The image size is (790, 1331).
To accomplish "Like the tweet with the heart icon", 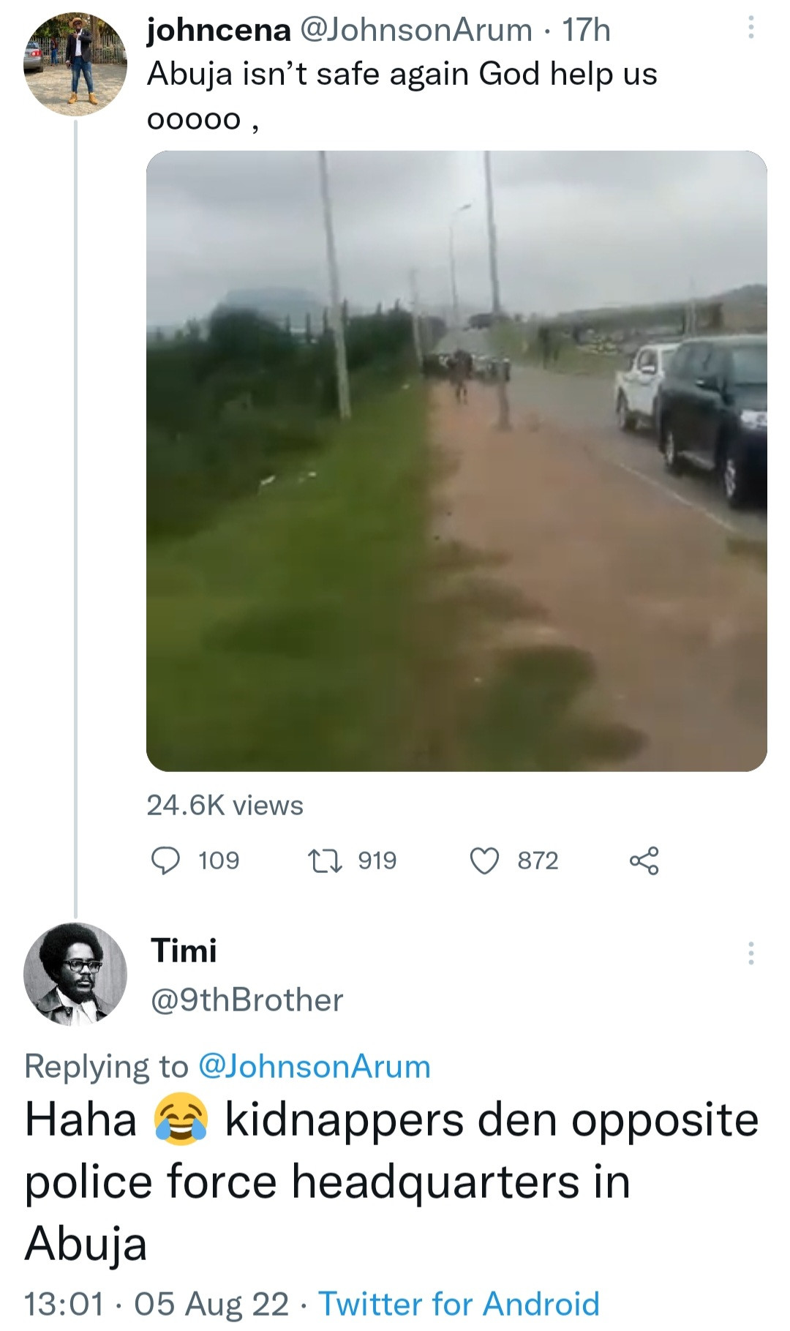I will click(484, 861).
